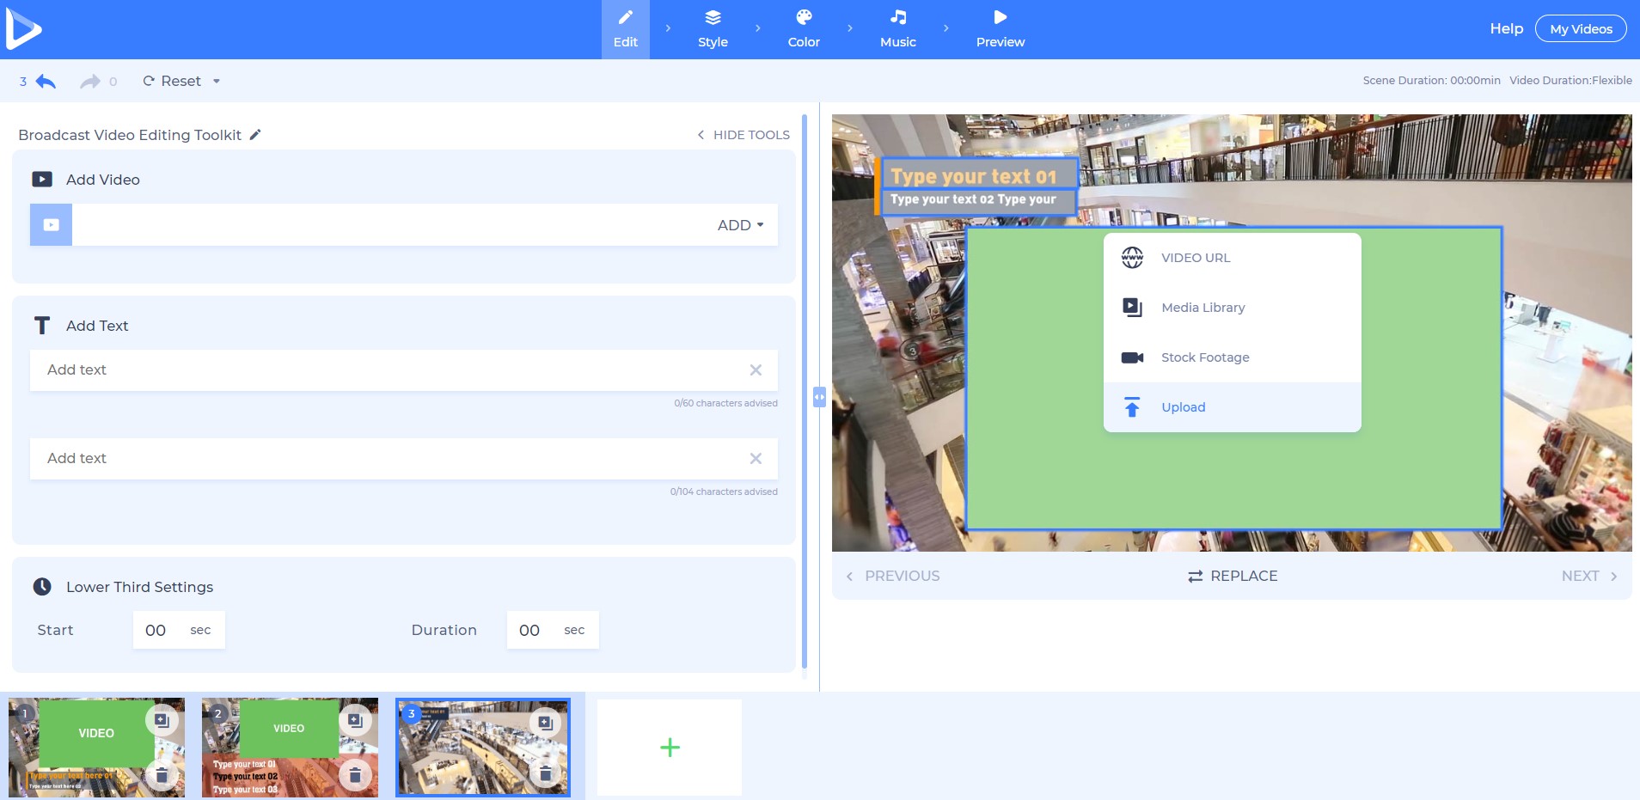1640x800 pixels.
Task: Delete scene 1
Action: 162,776
